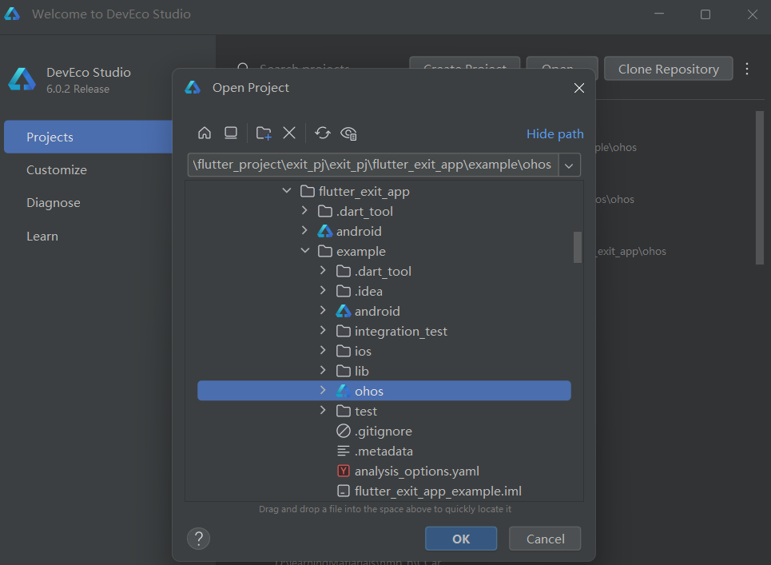The image size is (771, 565).
Task: Click welcome window projects list scrollbar
Action: [760, 188]
